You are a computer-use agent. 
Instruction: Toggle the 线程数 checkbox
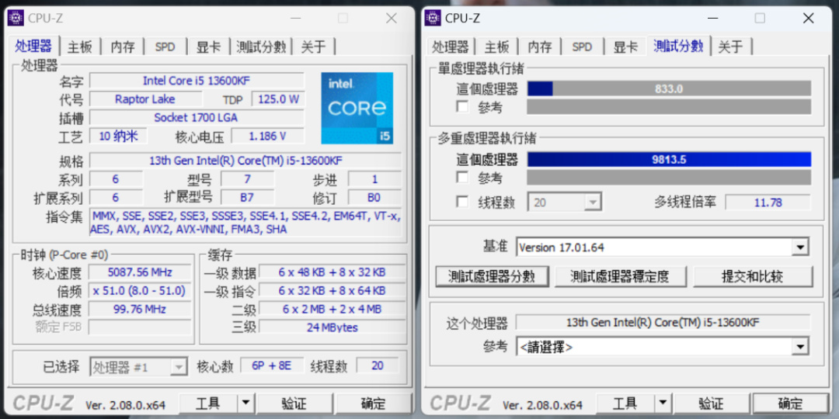coord(463,202)
